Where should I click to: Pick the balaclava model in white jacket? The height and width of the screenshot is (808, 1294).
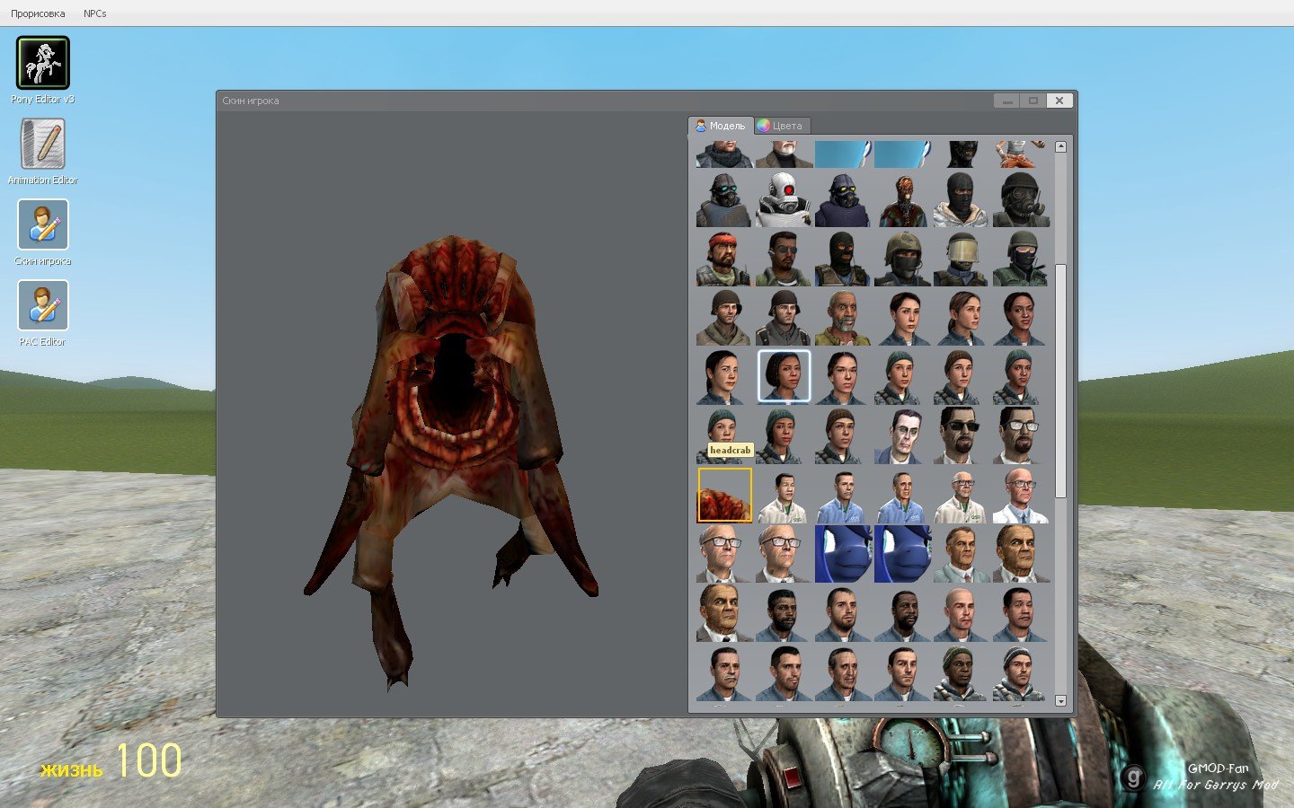click(x=962, y=199)
